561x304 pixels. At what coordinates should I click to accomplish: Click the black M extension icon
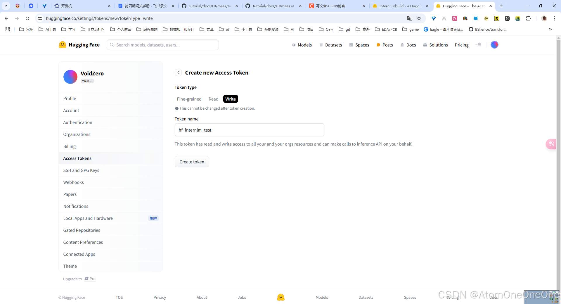point(507,18)
